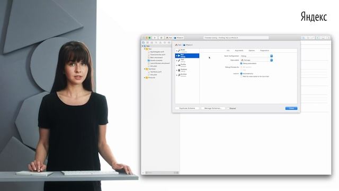
Task: Expand the Run action disclosure triangle
Action: (176, 56)
